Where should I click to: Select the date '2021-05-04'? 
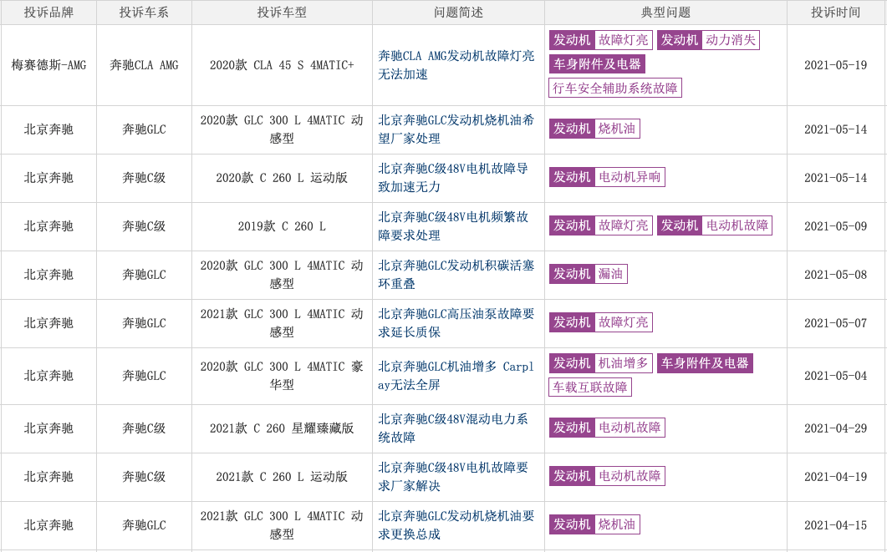pos(835,376)
